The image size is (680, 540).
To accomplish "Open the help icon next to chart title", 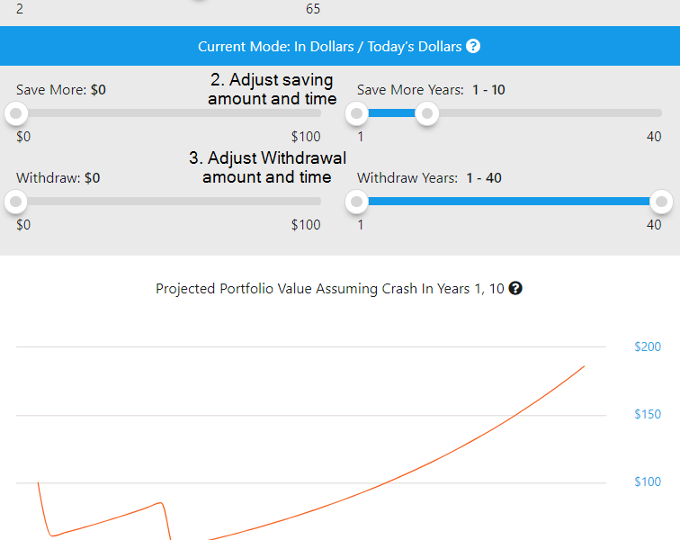I will click(515, 289).
